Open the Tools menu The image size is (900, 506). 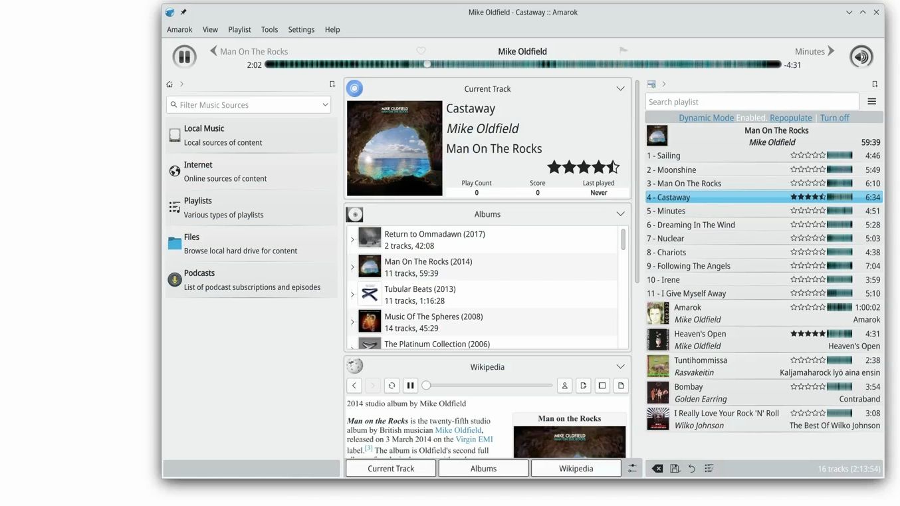coord(269,29)
